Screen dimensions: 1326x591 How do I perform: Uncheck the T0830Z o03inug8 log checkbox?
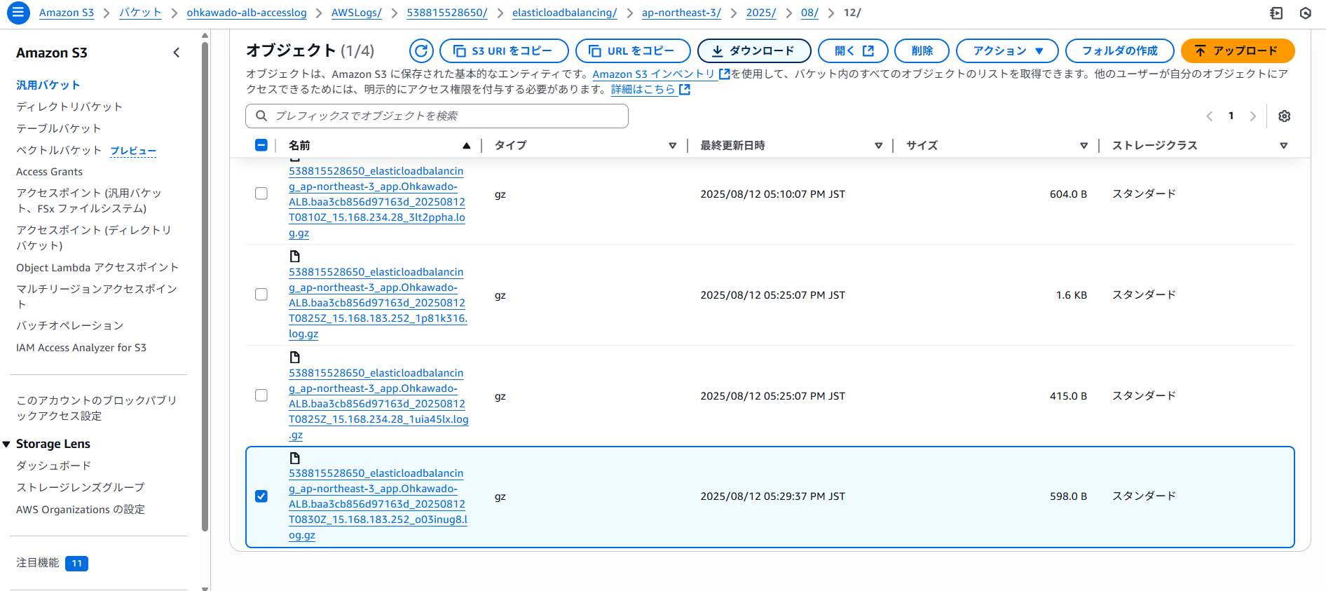(261, 496)
